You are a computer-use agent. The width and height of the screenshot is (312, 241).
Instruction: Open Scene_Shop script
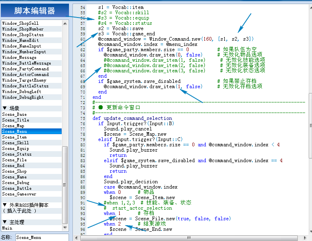(32, 171)
